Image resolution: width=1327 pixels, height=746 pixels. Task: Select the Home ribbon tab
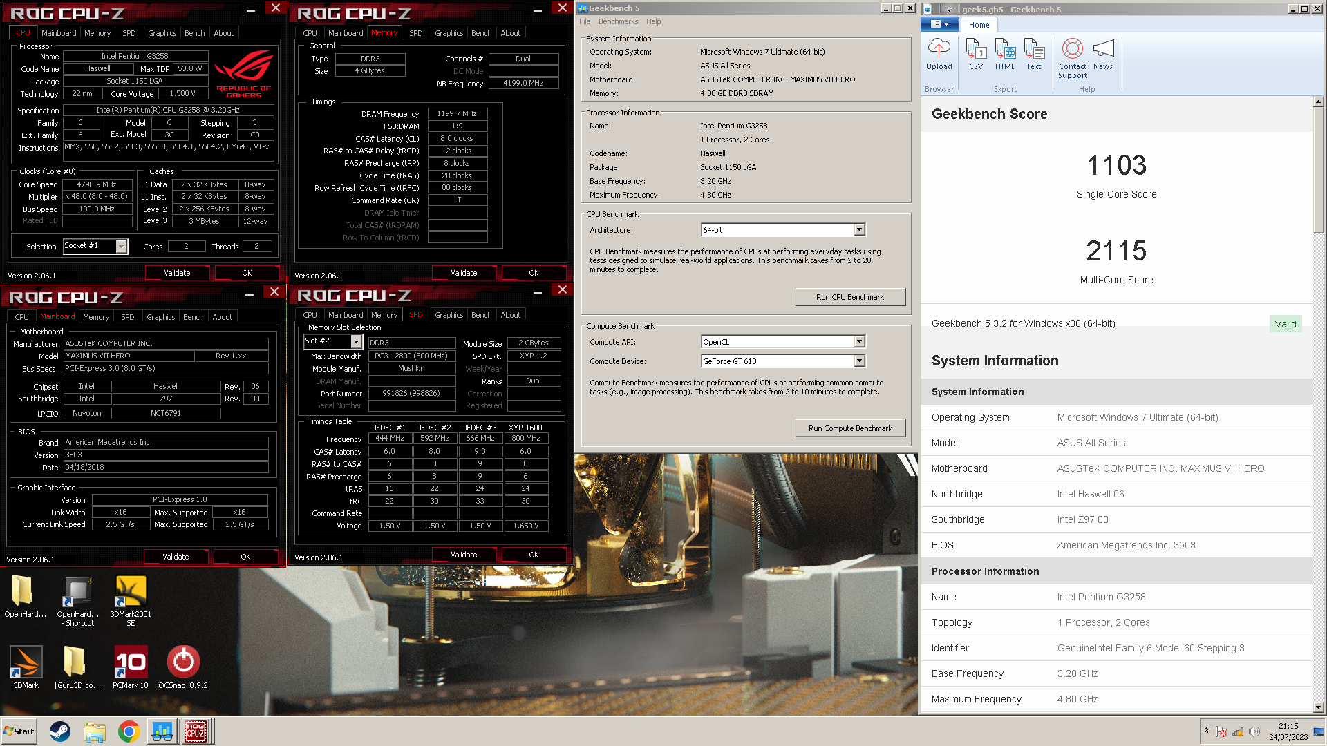979,25
